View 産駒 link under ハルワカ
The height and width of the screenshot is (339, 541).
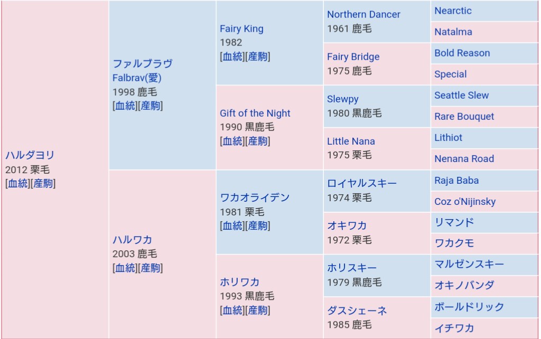[x=150, y=268]
